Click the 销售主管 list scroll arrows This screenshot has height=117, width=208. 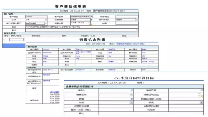coord(89,23)
